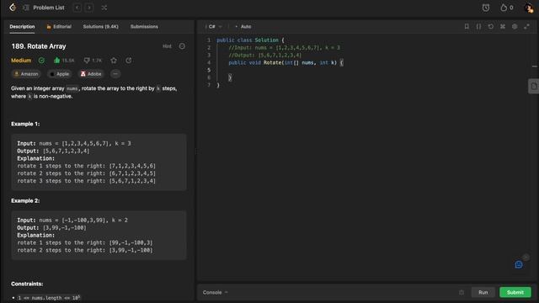Switch to the Editorial tab
The image size is (539, 303).
[59, 26]
